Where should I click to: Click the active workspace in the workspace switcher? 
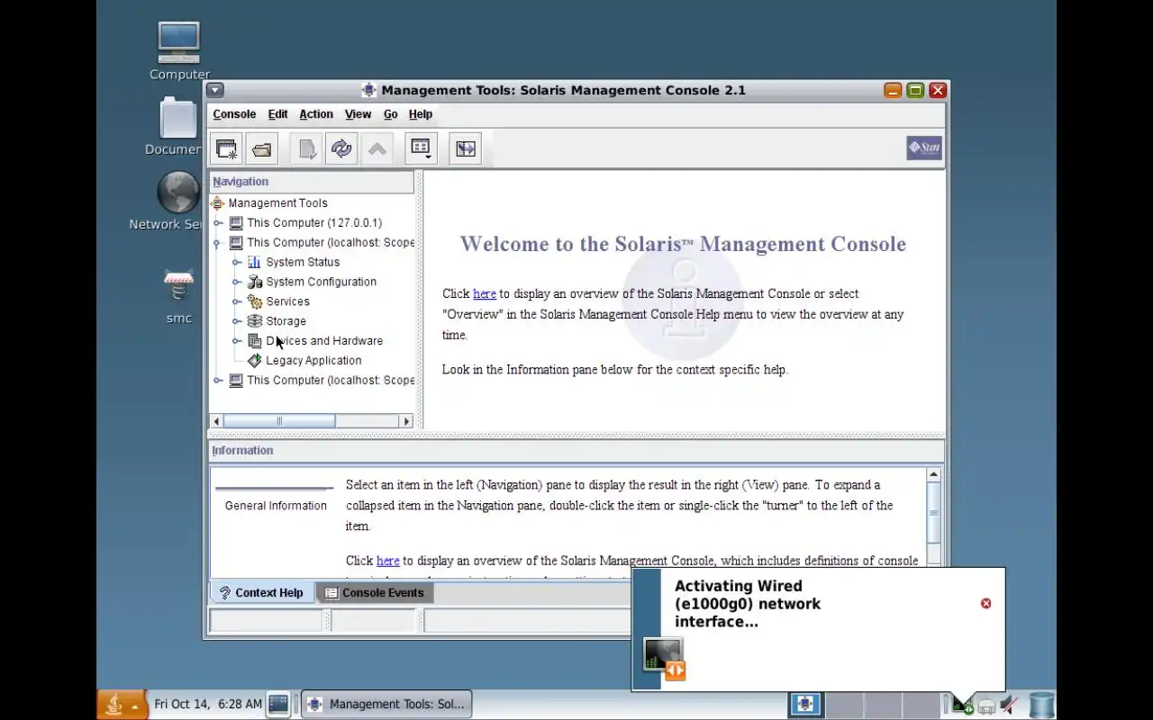point(804,705)
